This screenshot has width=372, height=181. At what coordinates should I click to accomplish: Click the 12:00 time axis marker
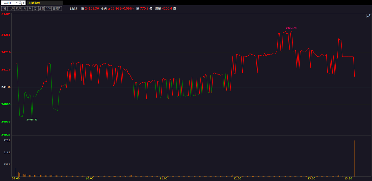[237, 178]
